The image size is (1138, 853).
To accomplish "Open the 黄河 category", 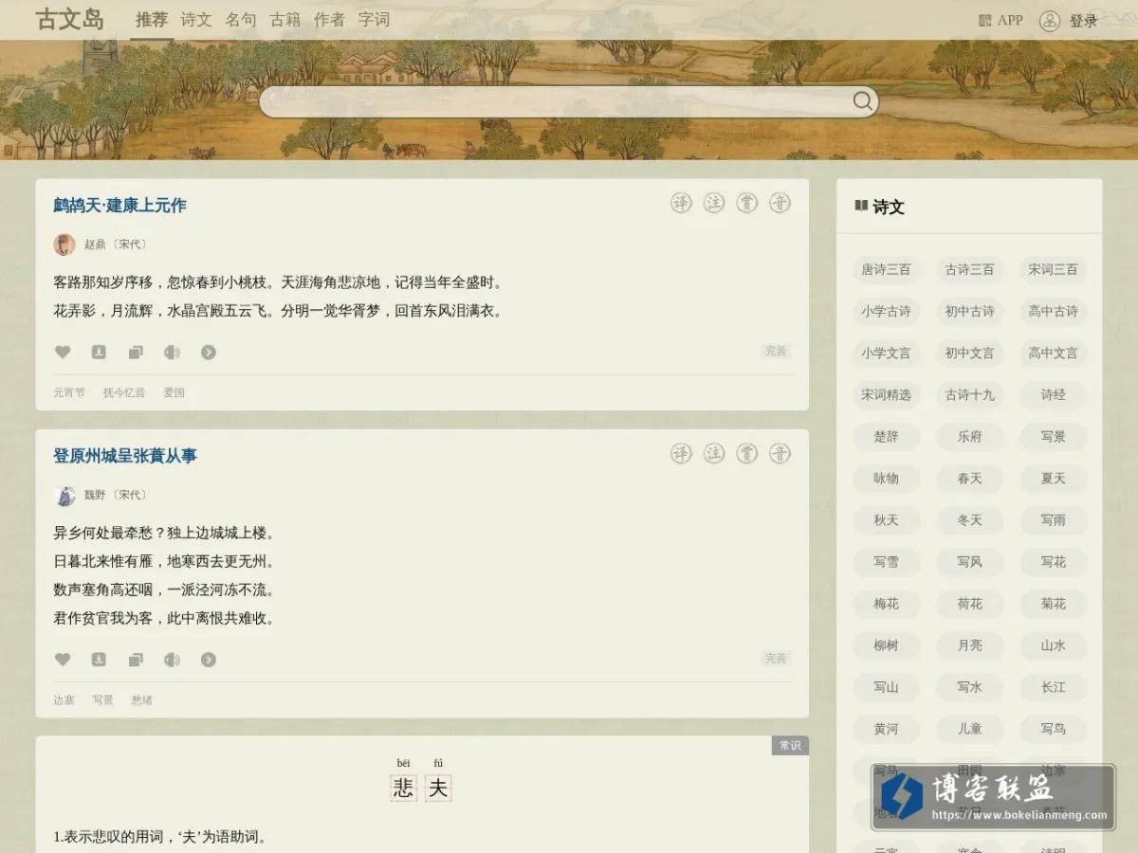I will click(886, 728).
